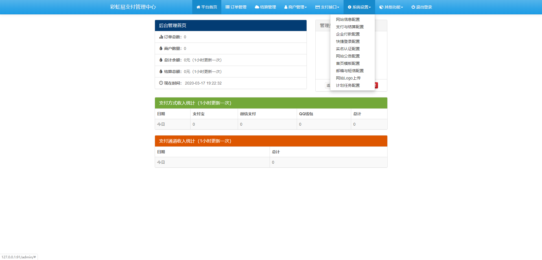Expand the 商户管理 dropdown

click(295, 7)
